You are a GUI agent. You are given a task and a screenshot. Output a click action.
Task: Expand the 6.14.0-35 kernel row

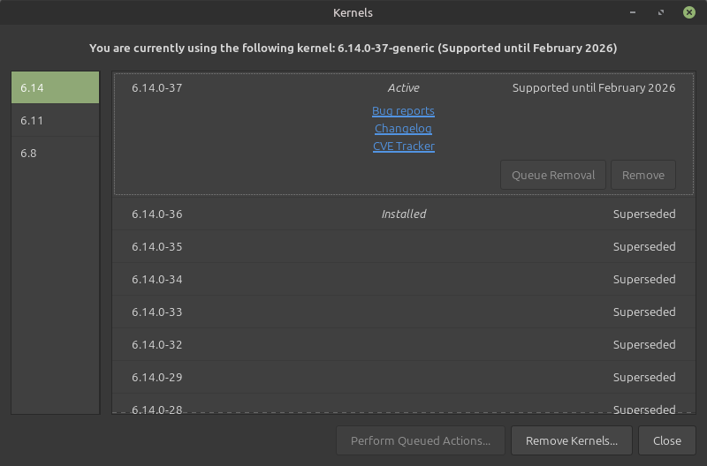403,247
